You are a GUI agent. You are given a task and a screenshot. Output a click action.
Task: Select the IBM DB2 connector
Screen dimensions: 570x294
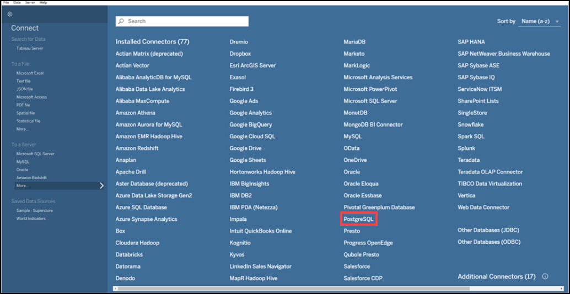[x=241, y=195]
